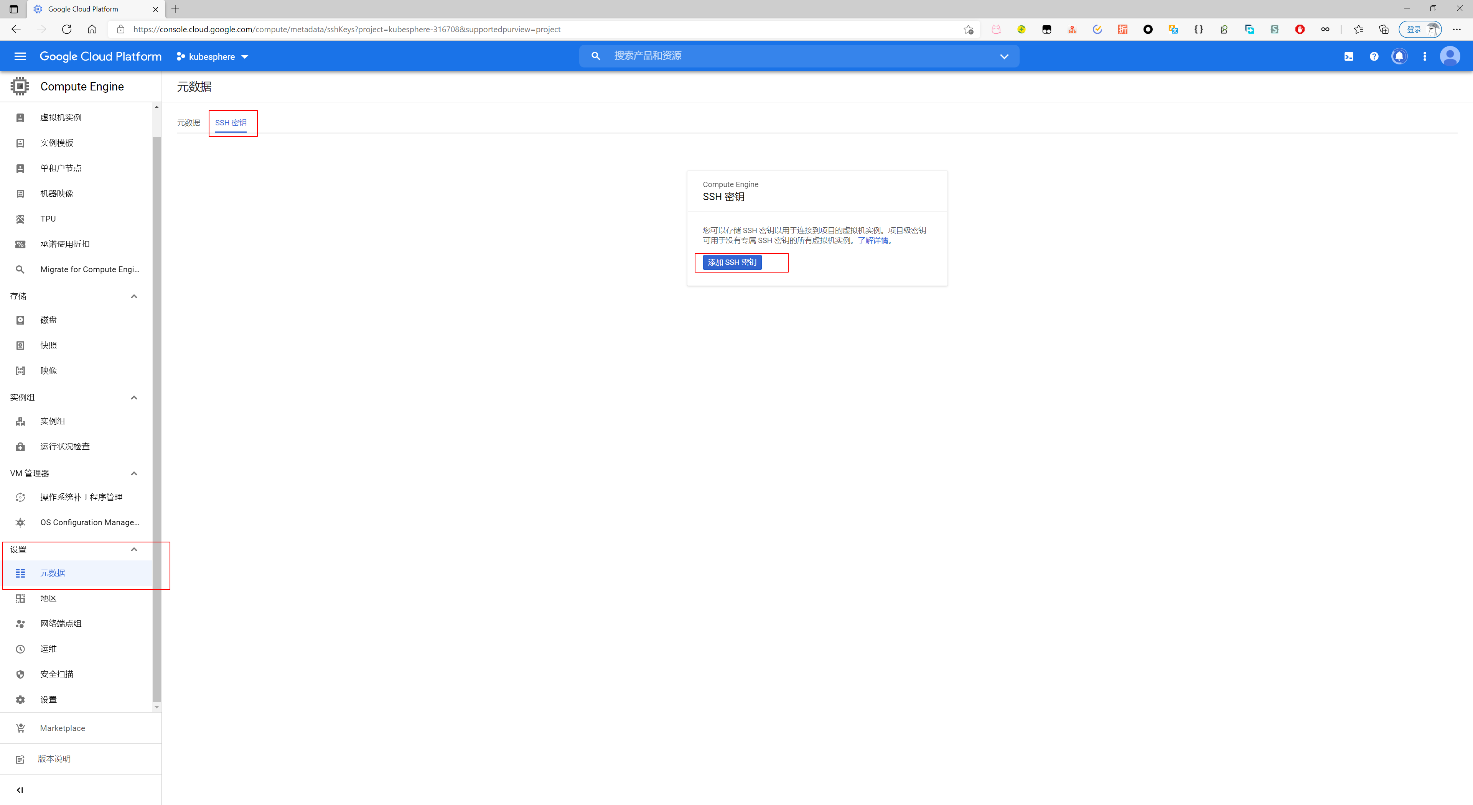Switch to the 元数据 tab
The width and height of the screenshot is (1473, 805).
pyautogui.click(x=188, y=123)
